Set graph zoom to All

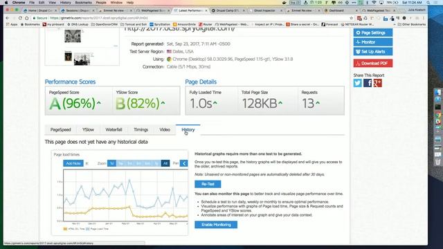pos(165,163)
